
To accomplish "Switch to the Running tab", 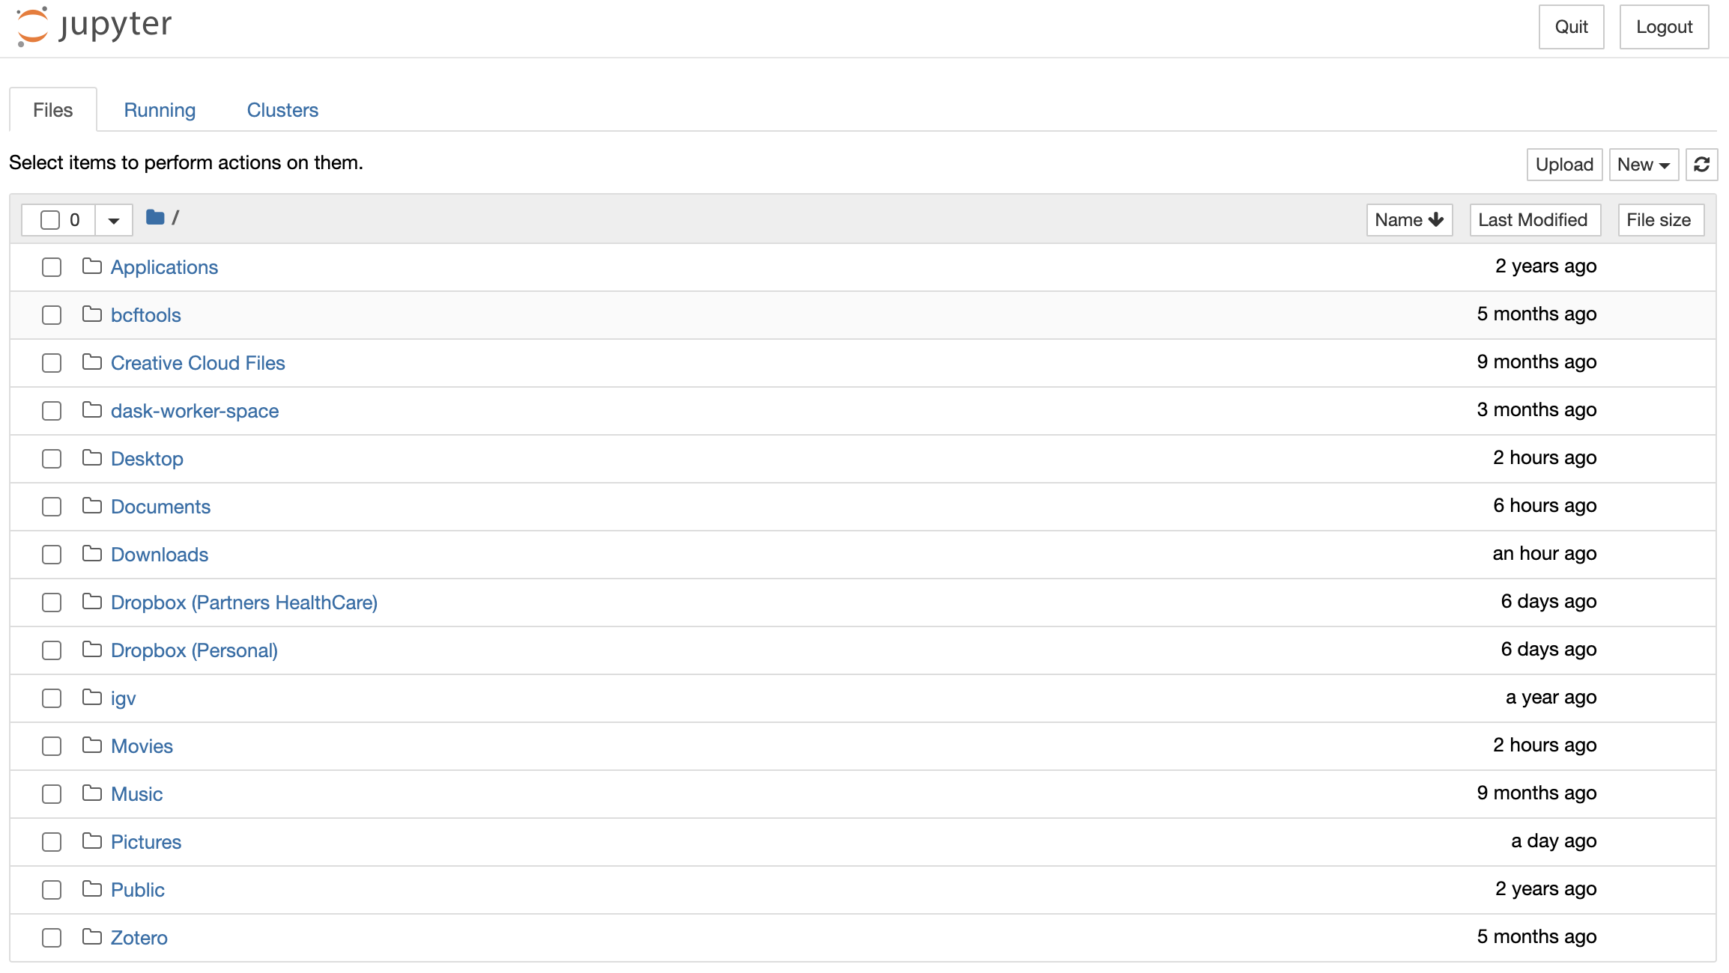I will (x=159, y=109).
